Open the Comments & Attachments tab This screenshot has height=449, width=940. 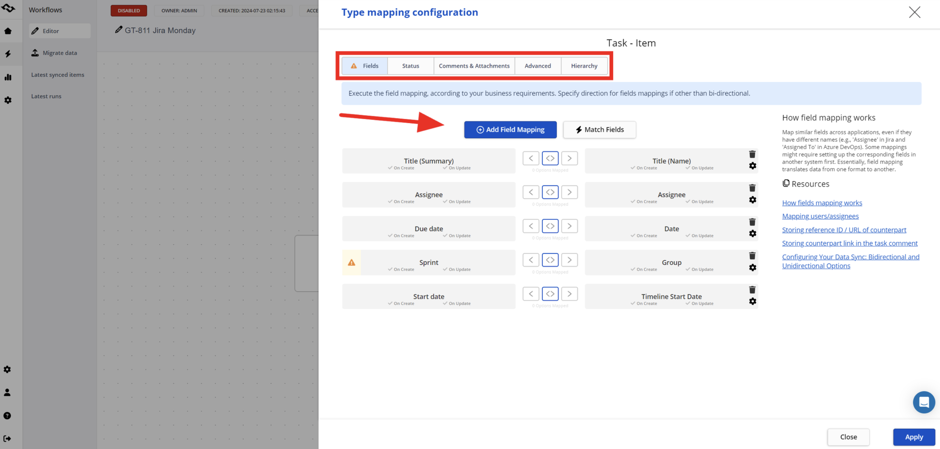click(x=474, y=66)
